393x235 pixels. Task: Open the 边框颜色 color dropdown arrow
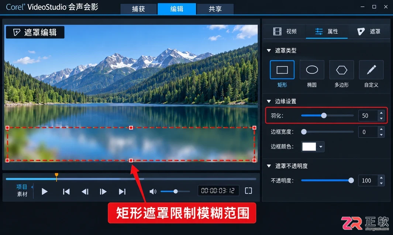321,147
